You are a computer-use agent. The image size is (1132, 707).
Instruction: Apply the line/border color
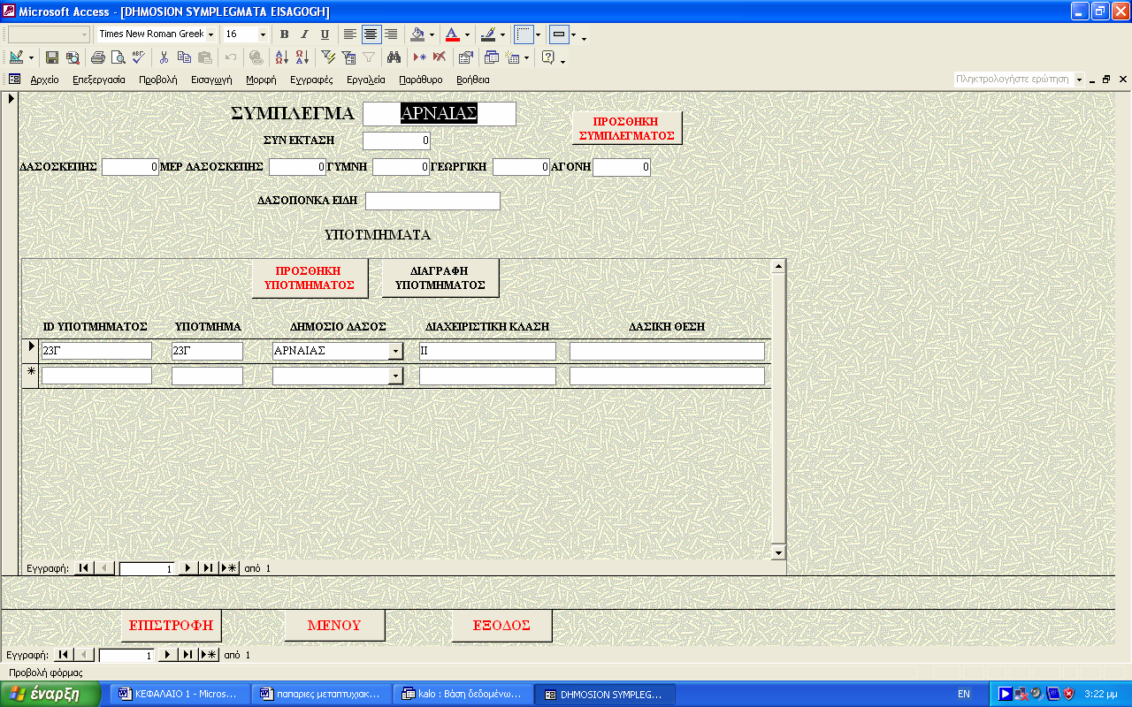coord(487,34)
